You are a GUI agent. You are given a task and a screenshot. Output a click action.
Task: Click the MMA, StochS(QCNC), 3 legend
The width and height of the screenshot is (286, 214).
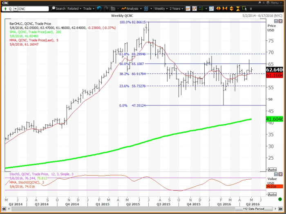coord(27,182)
